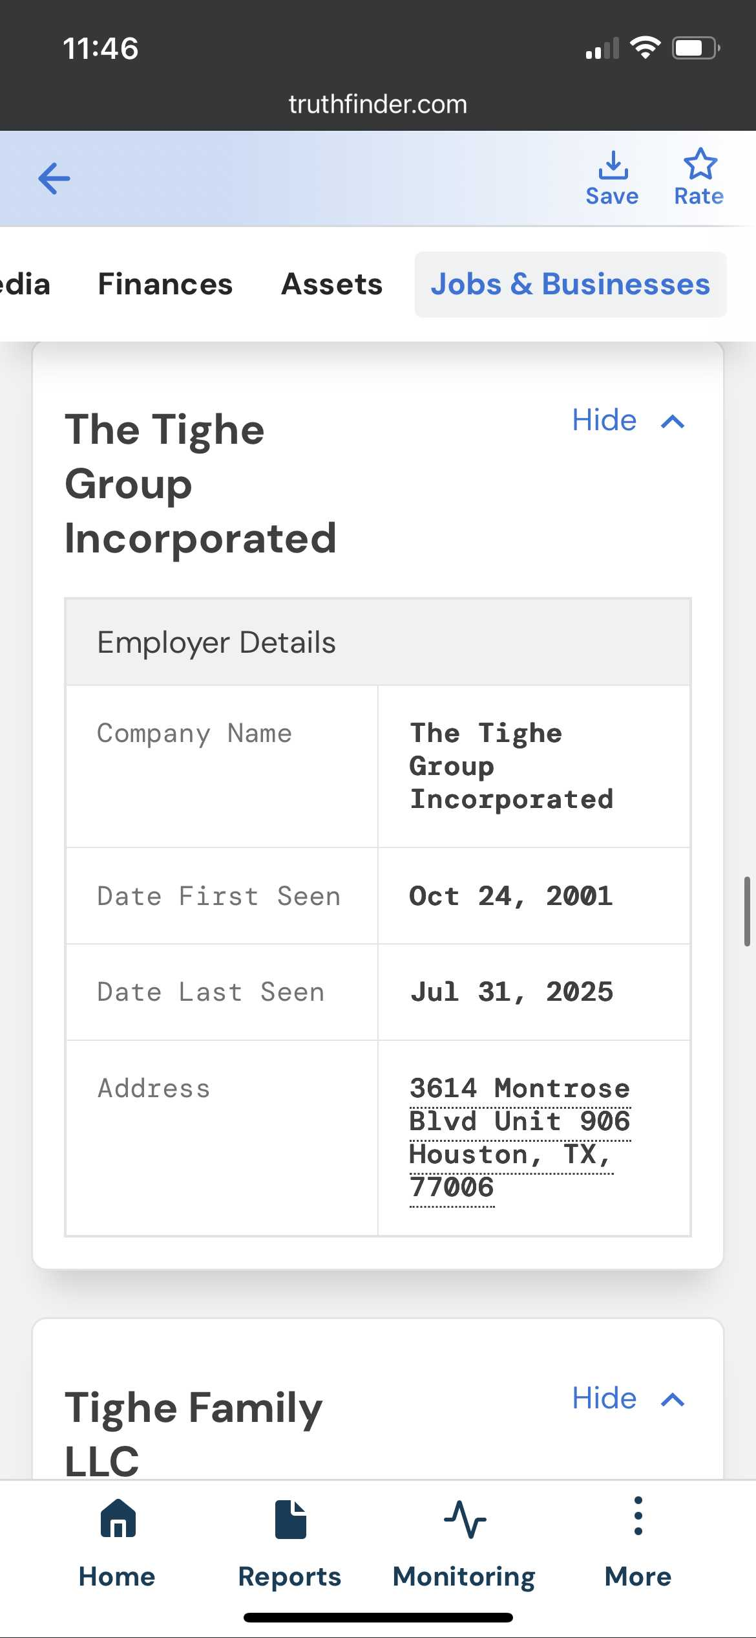Collapse The Tighe Group Incorporated card
756x1638 pixels.
(x=605, y=420)
